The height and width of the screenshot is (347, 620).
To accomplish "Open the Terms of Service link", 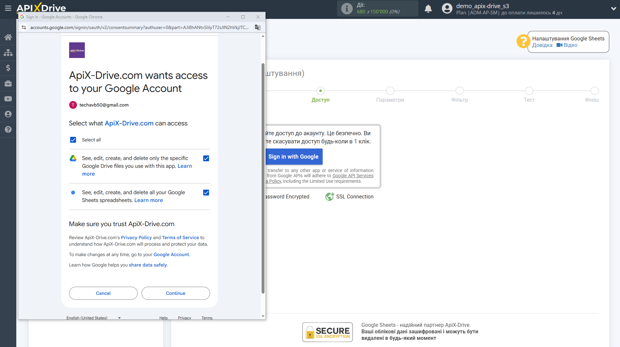I will click(x=180, y=238).
